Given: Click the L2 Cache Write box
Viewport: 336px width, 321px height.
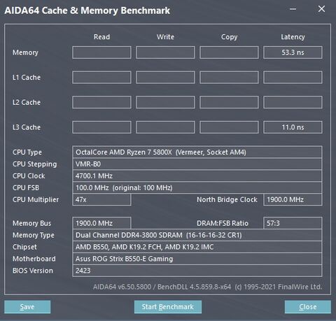Looking at the screenshot, I should (x=165, y=102).
